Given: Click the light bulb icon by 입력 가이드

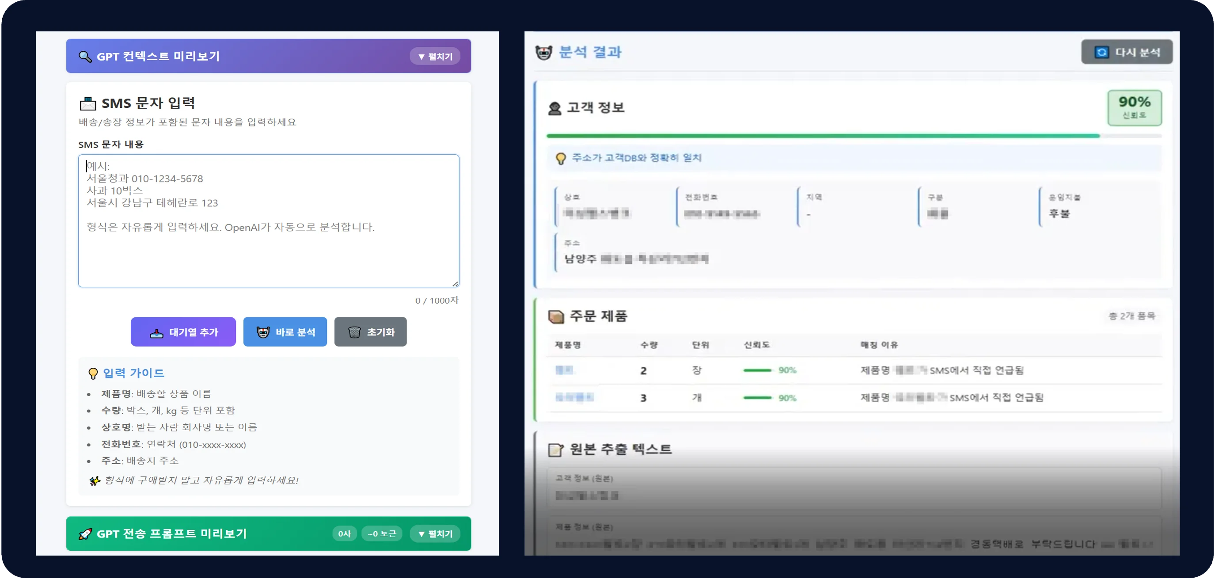Looking at the screenshot, I should (x=93, y=374).
